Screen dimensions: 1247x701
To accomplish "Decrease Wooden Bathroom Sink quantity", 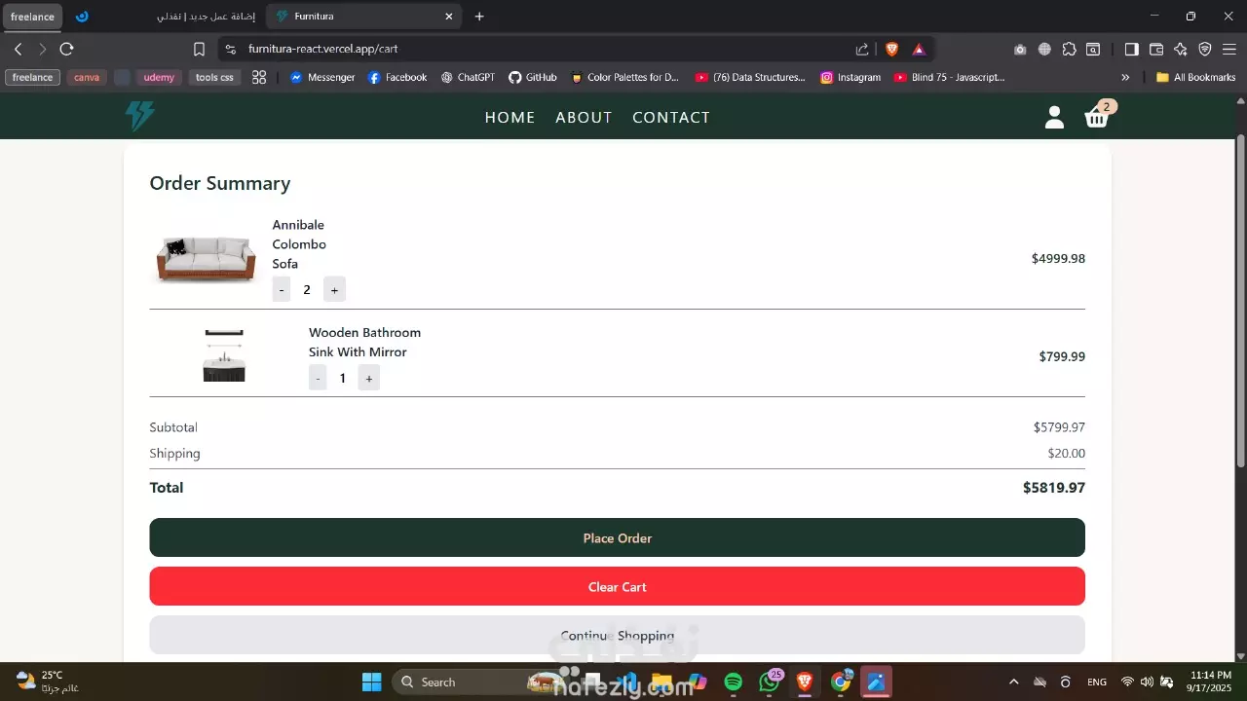I will tap(318, 378).
